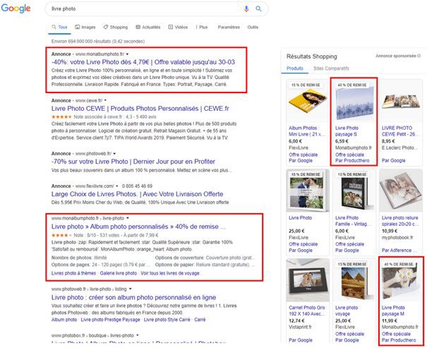Open Outils options

[x=253, y=28]
